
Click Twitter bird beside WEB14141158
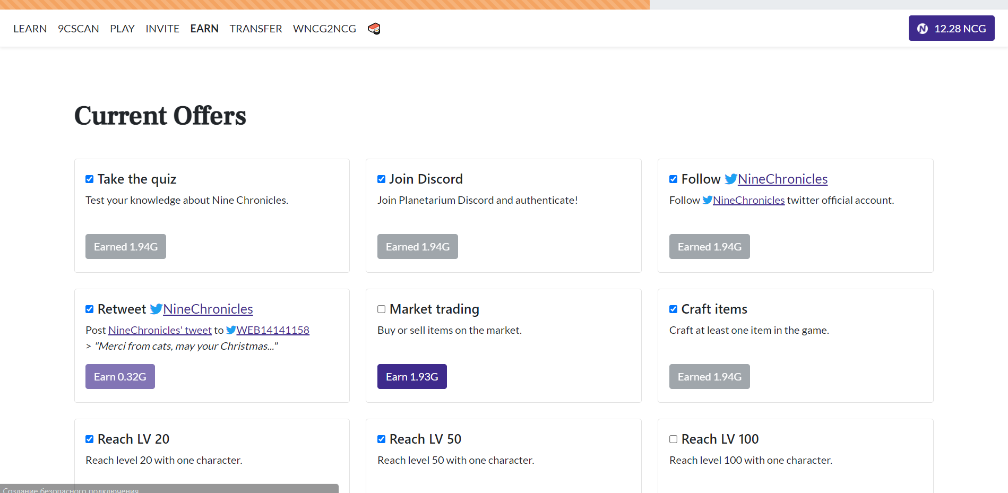click(x=231, y=330)
